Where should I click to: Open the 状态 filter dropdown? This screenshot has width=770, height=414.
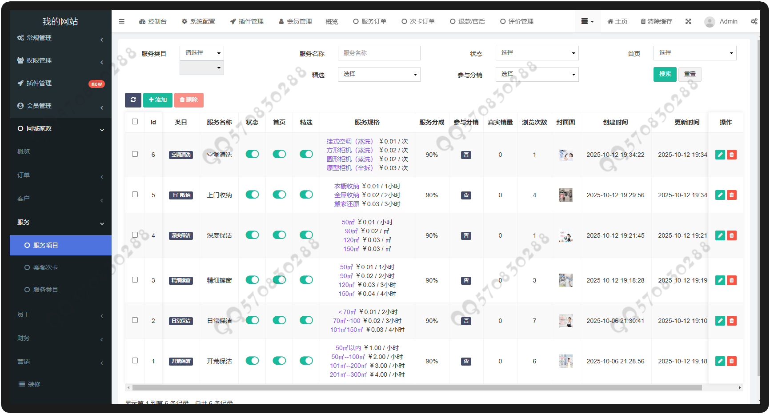[537, 53]
